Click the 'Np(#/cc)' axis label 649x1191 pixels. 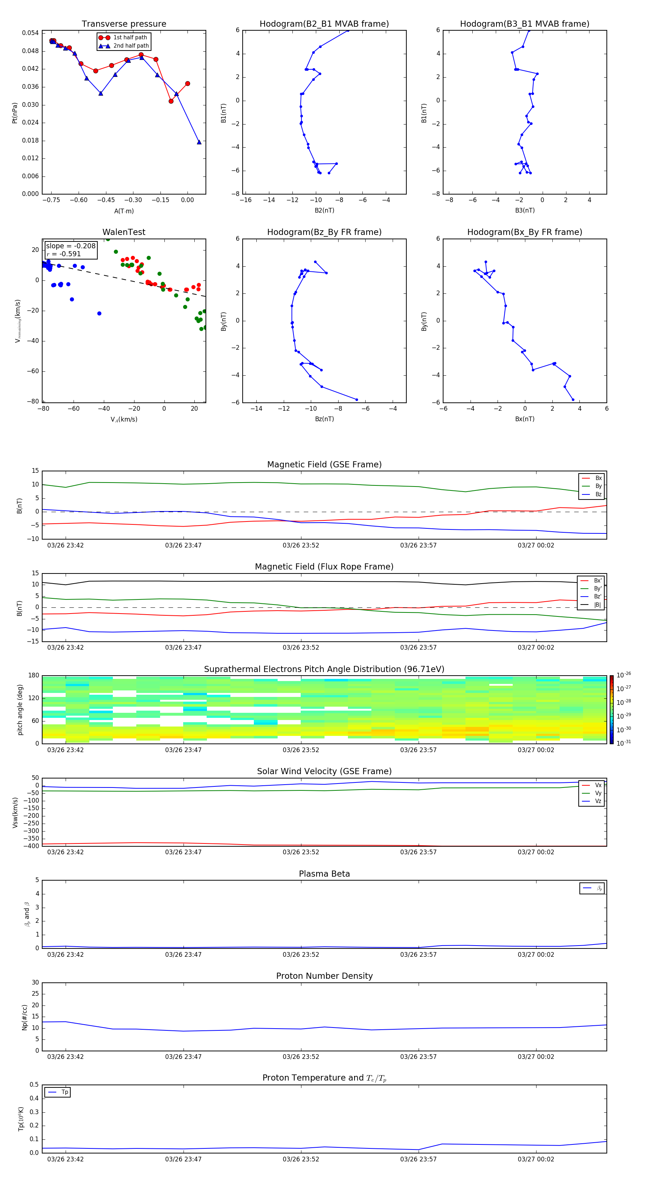click(x=25, y=1017)
